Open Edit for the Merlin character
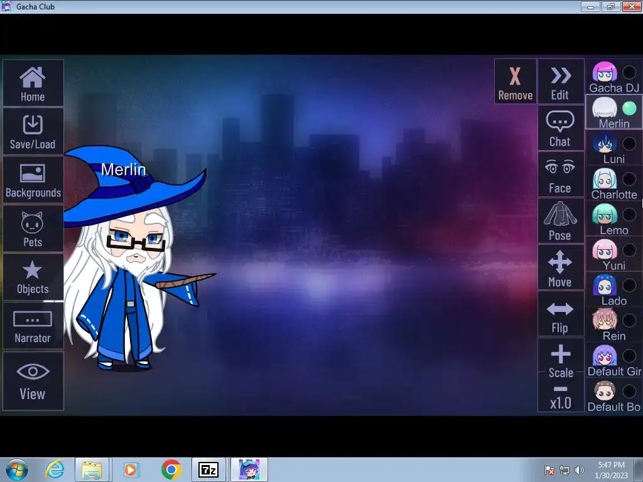 pyautogui.click(x=561, y=81)
